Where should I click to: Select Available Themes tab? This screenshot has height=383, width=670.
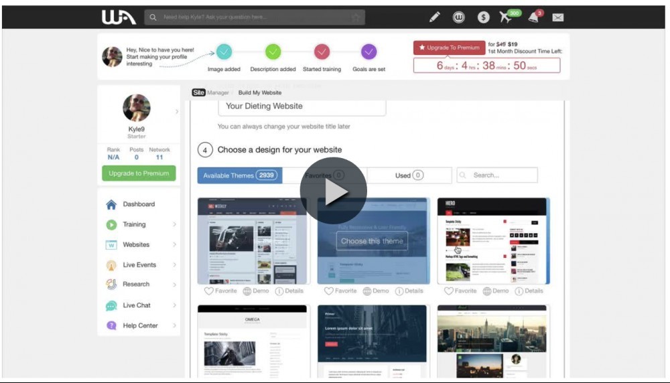[x=240, y=175]
